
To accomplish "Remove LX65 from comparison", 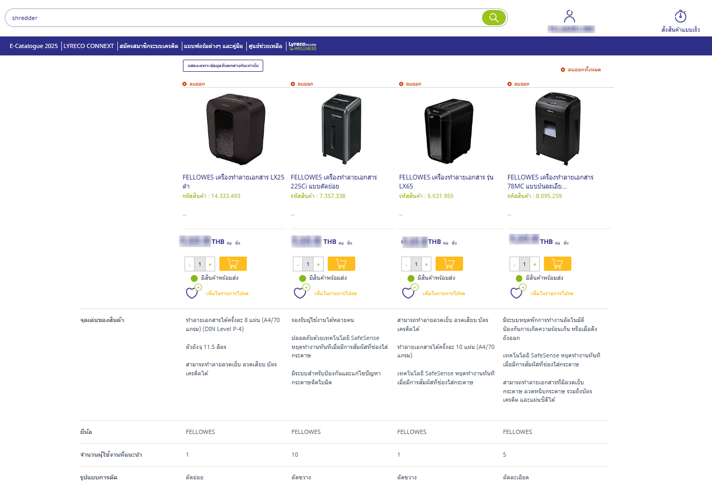I will (x=411, y=84).
